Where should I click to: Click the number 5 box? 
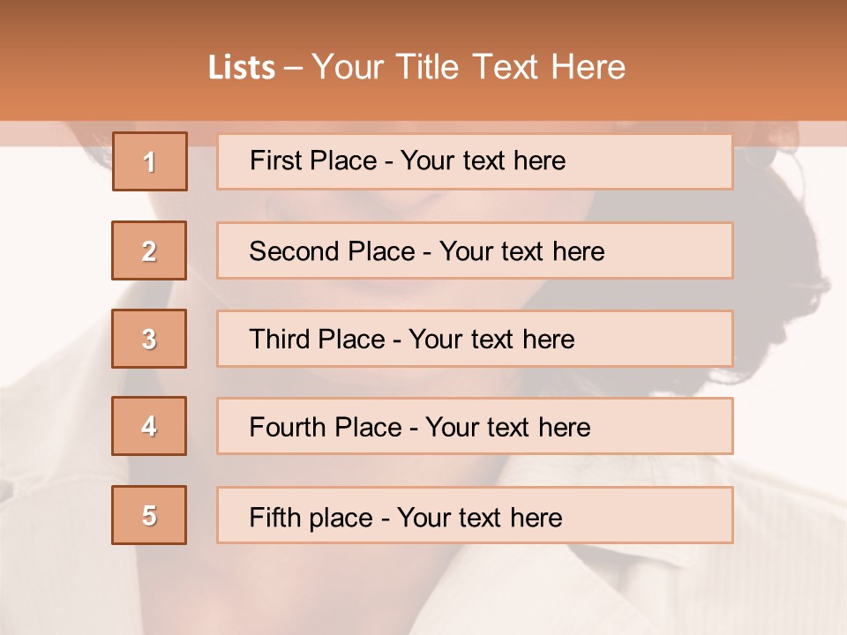click(x=149, y=515)
